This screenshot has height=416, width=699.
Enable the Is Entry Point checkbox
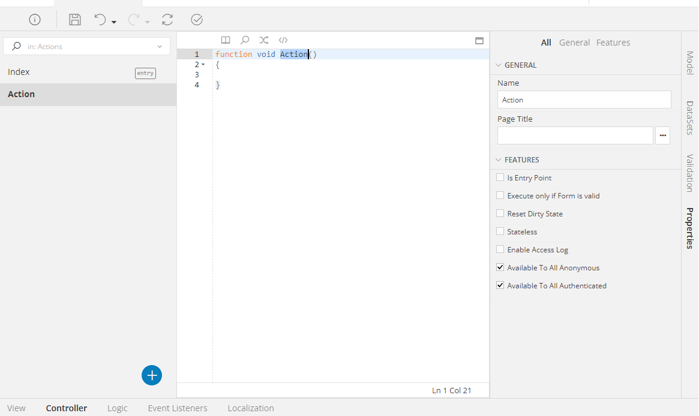click(500, 177)
